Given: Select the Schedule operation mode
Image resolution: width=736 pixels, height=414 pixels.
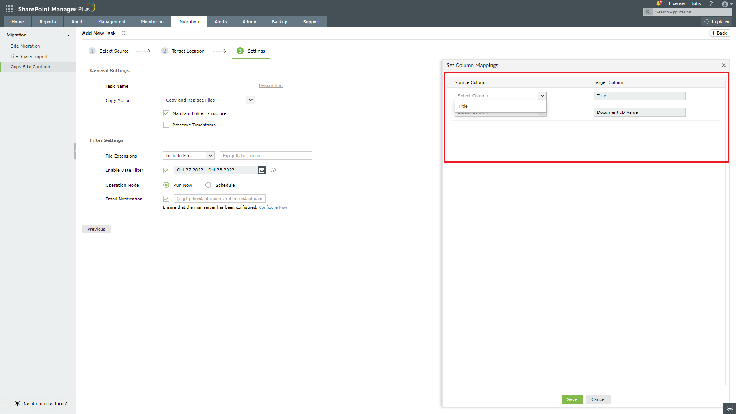Looking at the screenshot, I should tap(208, 185).
